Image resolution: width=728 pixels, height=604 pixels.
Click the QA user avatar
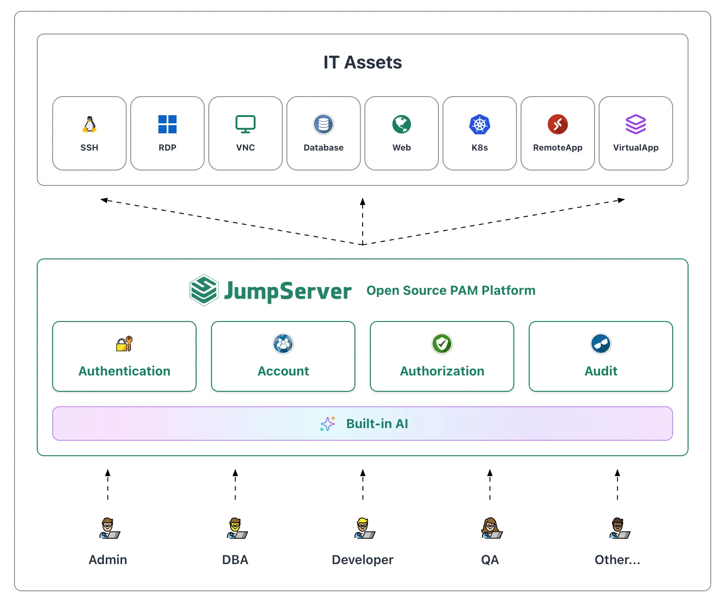492,528
